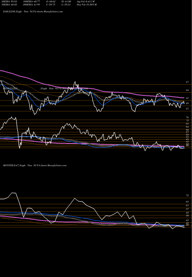Click the 50EMA value in the header
The width and height of the screenshot is (192, 277).
coord(9,5)
